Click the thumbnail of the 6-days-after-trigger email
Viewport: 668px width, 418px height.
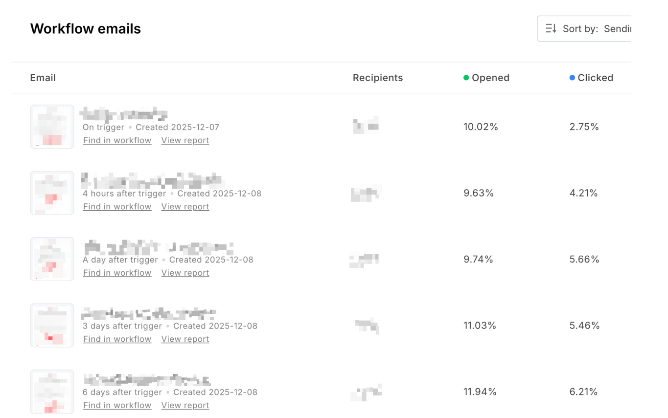tap(52, 391)
